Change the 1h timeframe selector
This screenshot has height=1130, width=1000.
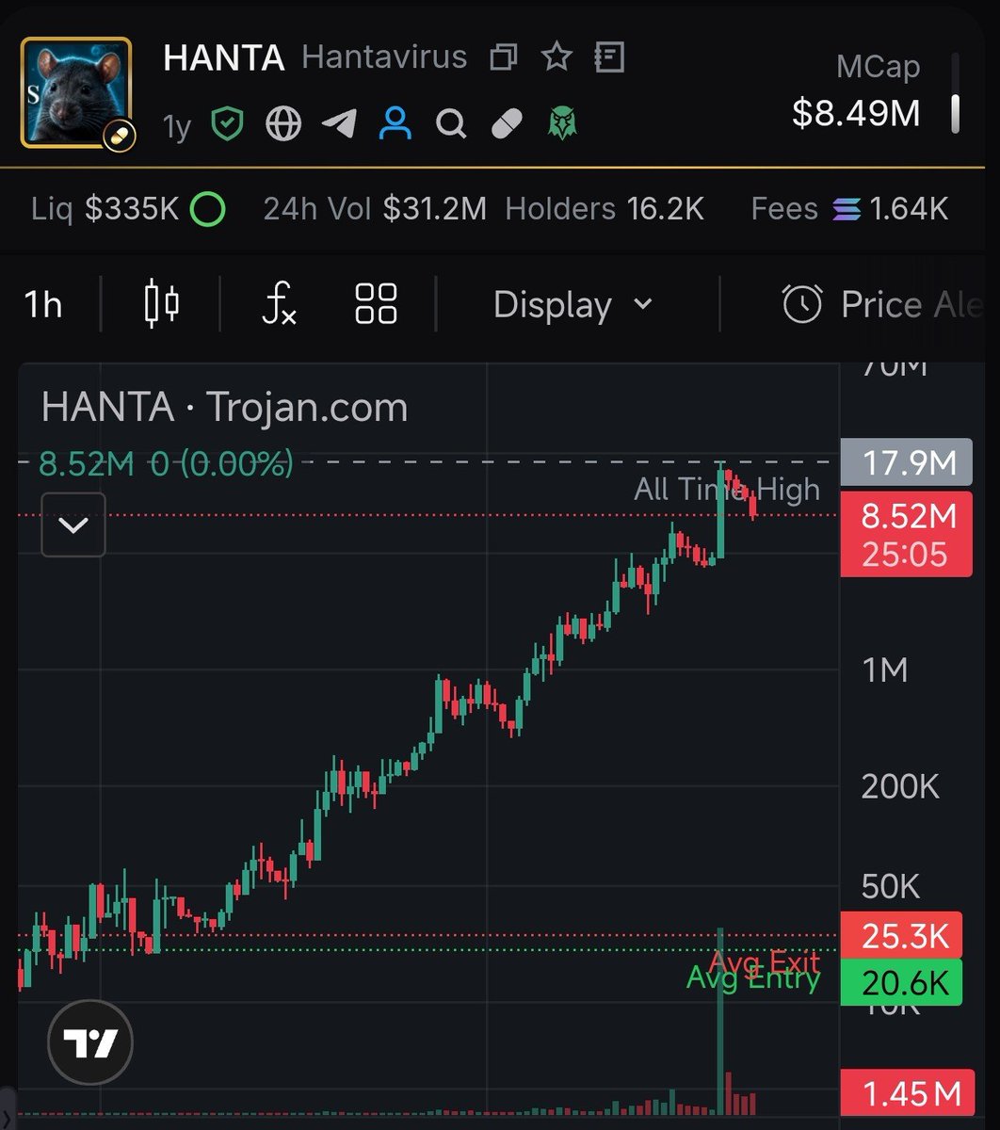(x=43, y=305)
